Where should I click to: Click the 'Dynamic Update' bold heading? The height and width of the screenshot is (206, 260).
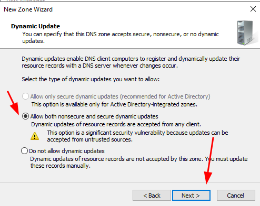click(35, 26)
